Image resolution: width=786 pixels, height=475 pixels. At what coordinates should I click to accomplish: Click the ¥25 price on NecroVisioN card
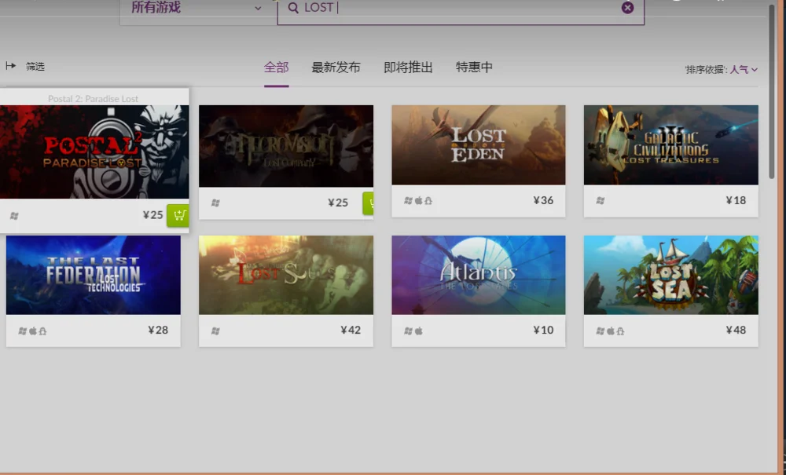tap(338, 203)
